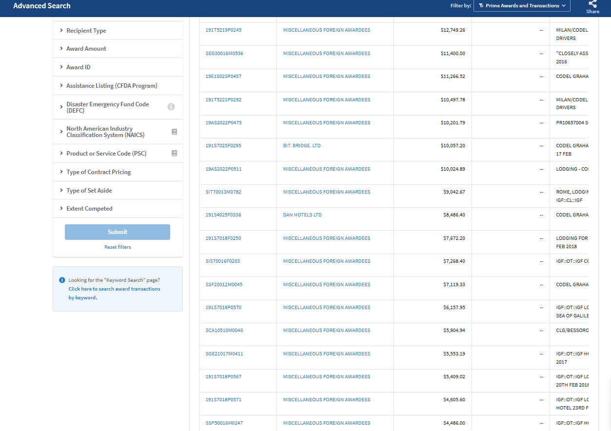611x431 pixels.
Task: Click the Advanced Search page title
Action: coord(42,6)
